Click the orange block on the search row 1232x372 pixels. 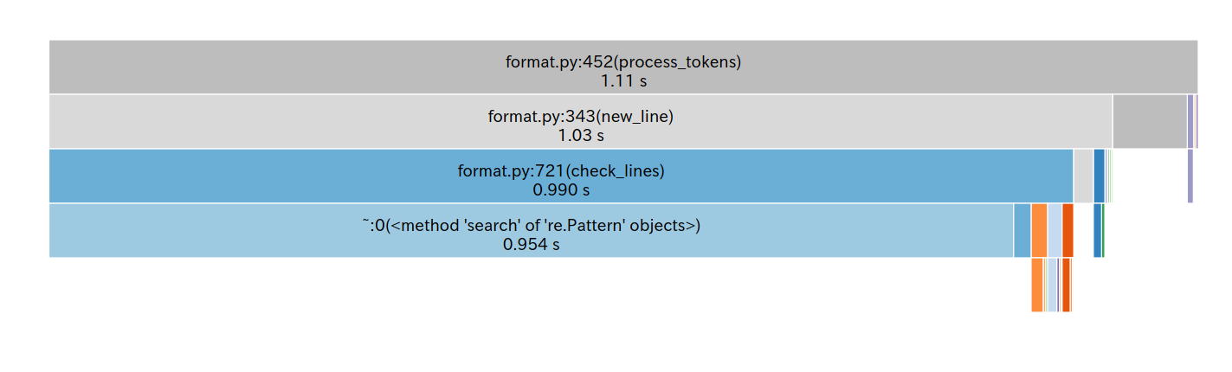pyautogui.click(x=1039, y=230)
